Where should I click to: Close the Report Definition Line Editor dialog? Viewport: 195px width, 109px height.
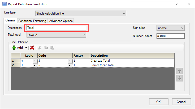(189, 4)
